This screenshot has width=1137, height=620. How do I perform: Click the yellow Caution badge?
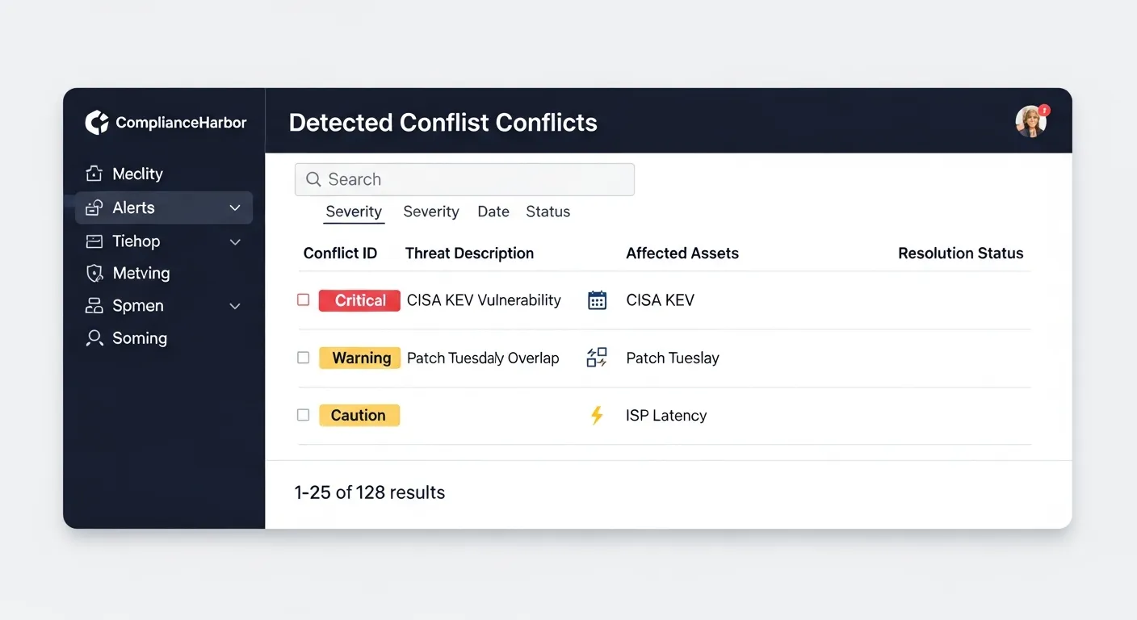coord(359,414)
